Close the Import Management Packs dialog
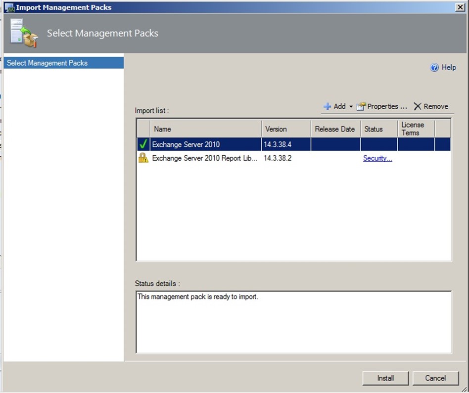This screenshot has width=469, height=393. (x=460, y=7)
